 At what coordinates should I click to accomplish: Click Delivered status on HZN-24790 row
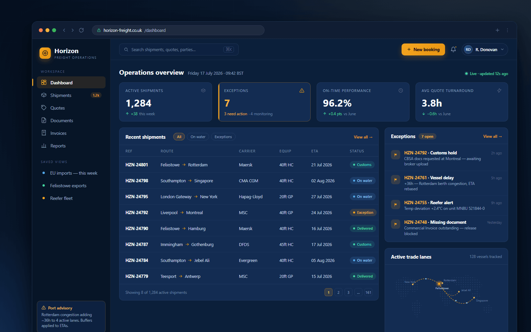[x=363, y=228]
